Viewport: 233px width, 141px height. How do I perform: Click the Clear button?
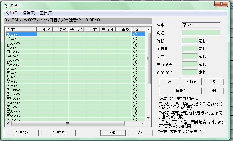pos(192,82)
